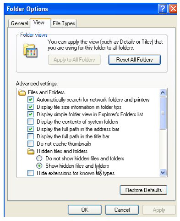The height and width of the screenshot is (221, 180).
Task: Uncheck Automatically search for network folders
Action: pyautogui.click(x=31, y=100)
